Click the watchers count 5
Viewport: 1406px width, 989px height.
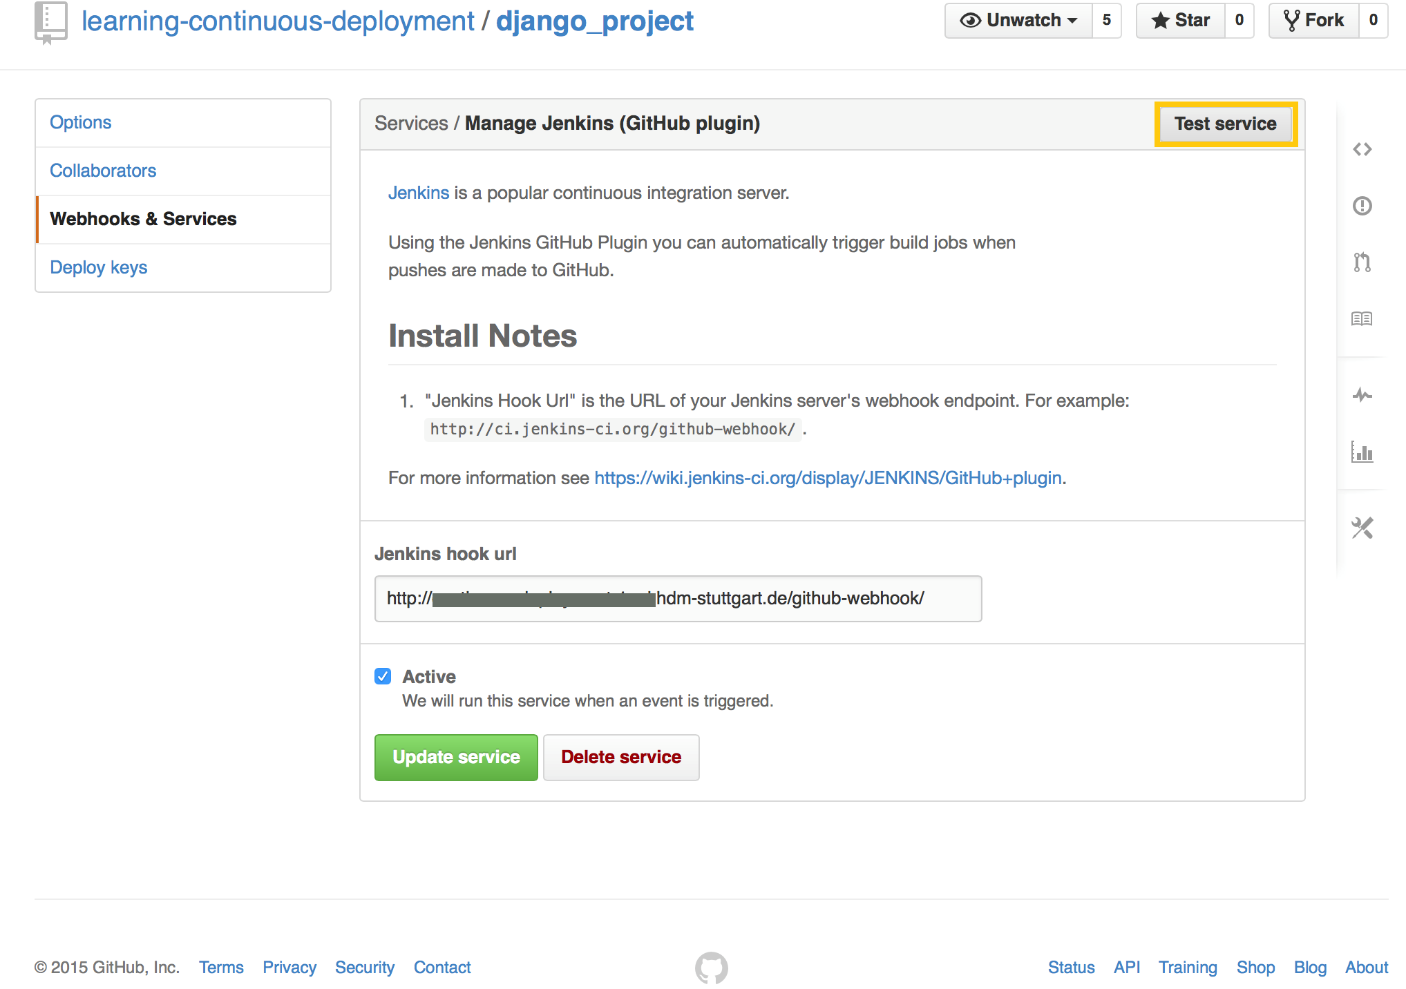pyautogui.click(x=1107, y=21)
